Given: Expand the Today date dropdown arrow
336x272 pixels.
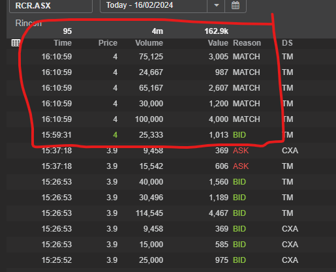Looking at the screenshot, I should (x=216, y=5).
